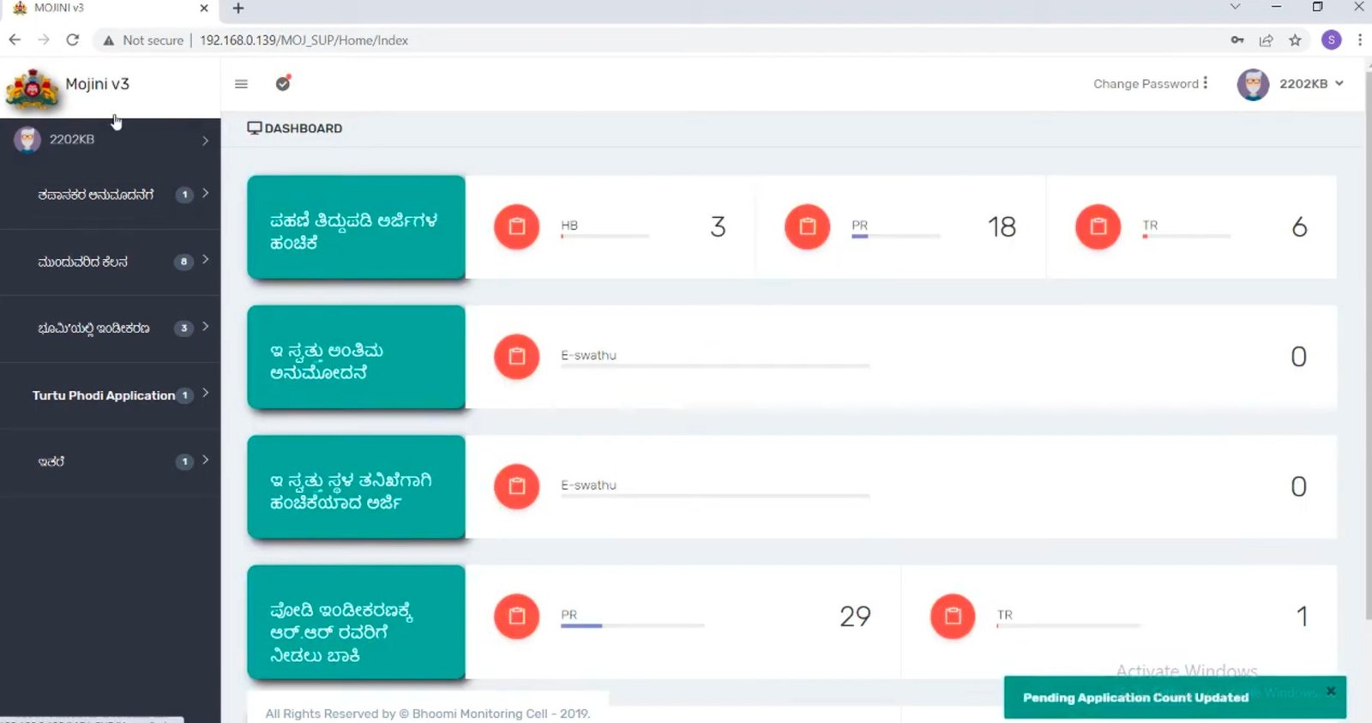
Task: Click the PR progress bar in bottom row
Action: pyautogui.click(x=632, y=625)
